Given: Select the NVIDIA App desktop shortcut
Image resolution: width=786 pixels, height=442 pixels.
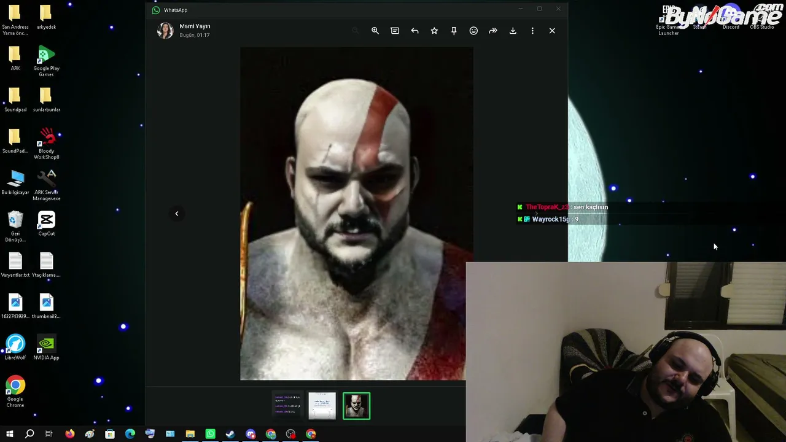Looking at the screenshot, I should coord(46,348).
